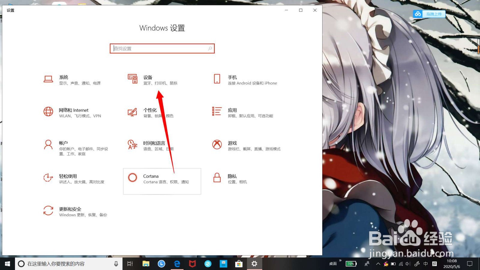This screenshot has width=480, height=270.
Task: Open Microsoft Store from the taskbar
Action: 239,264
